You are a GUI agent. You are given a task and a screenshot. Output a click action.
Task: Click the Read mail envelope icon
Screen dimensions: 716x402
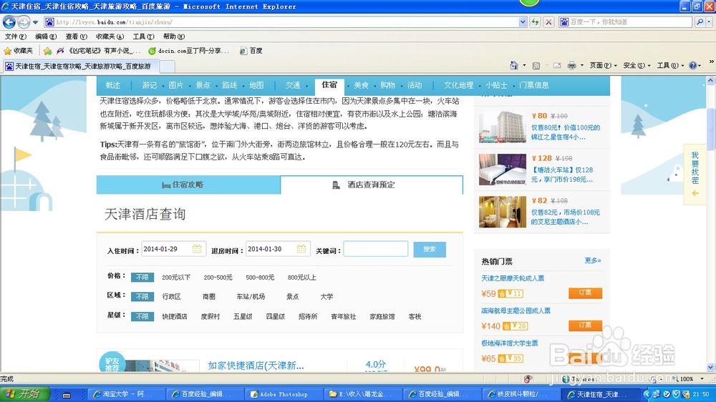556,65
